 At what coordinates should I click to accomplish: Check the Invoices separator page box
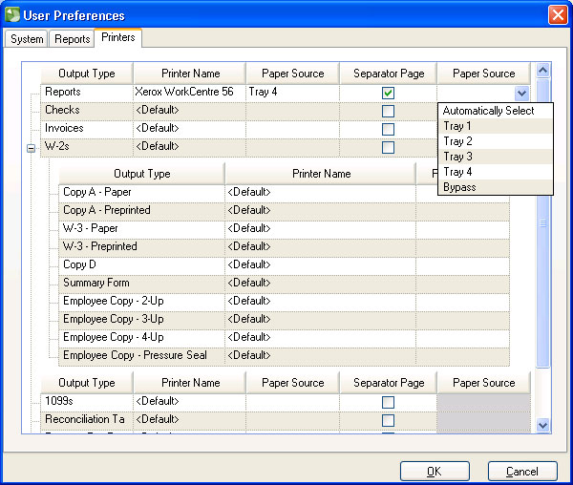388,129
